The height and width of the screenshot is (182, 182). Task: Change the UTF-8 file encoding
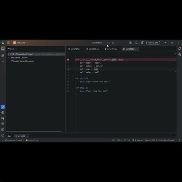tap(127, 140)
